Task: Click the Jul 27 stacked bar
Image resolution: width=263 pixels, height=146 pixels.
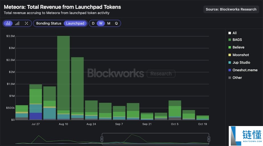Action: pyautogui.click(x=36, y=102)
